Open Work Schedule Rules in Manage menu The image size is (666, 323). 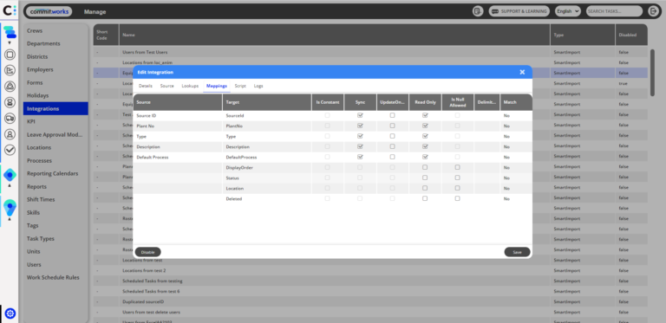pos(55,278)
